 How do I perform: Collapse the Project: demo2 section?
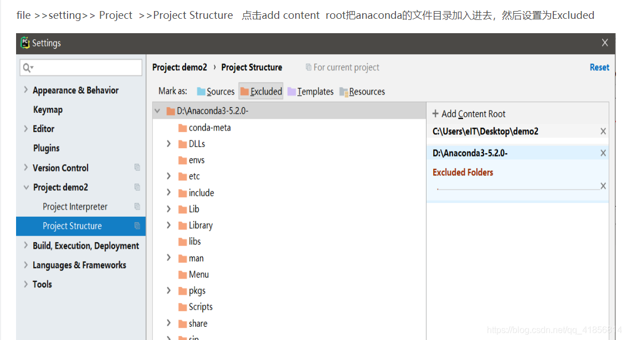pos(26,187)
